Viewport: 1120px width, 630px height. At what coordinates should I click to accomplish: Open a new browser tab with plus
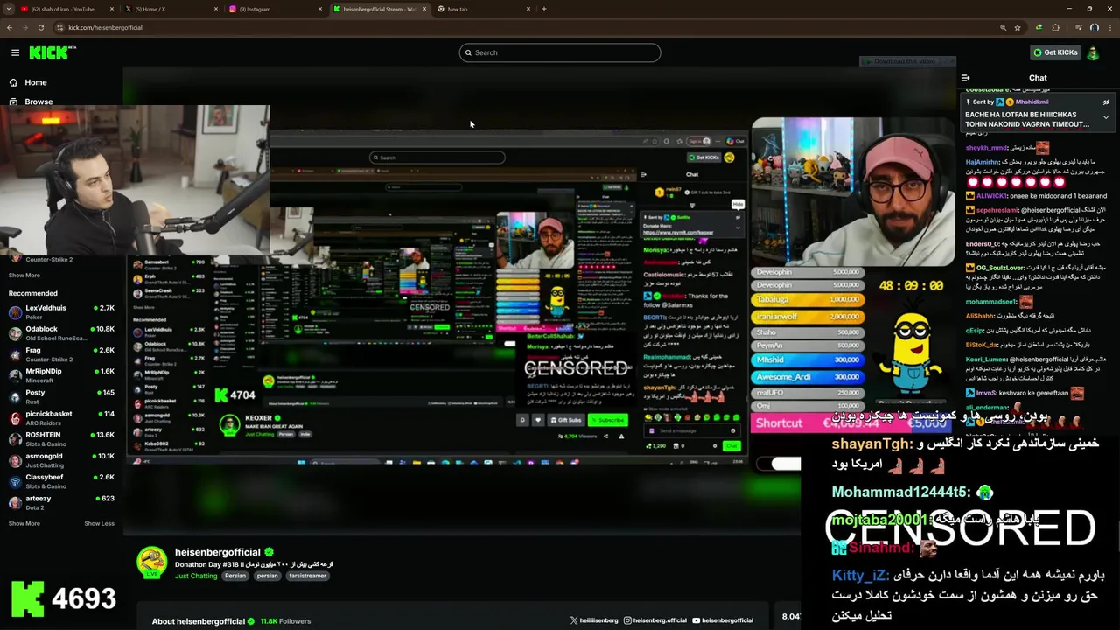pos(544,9)
